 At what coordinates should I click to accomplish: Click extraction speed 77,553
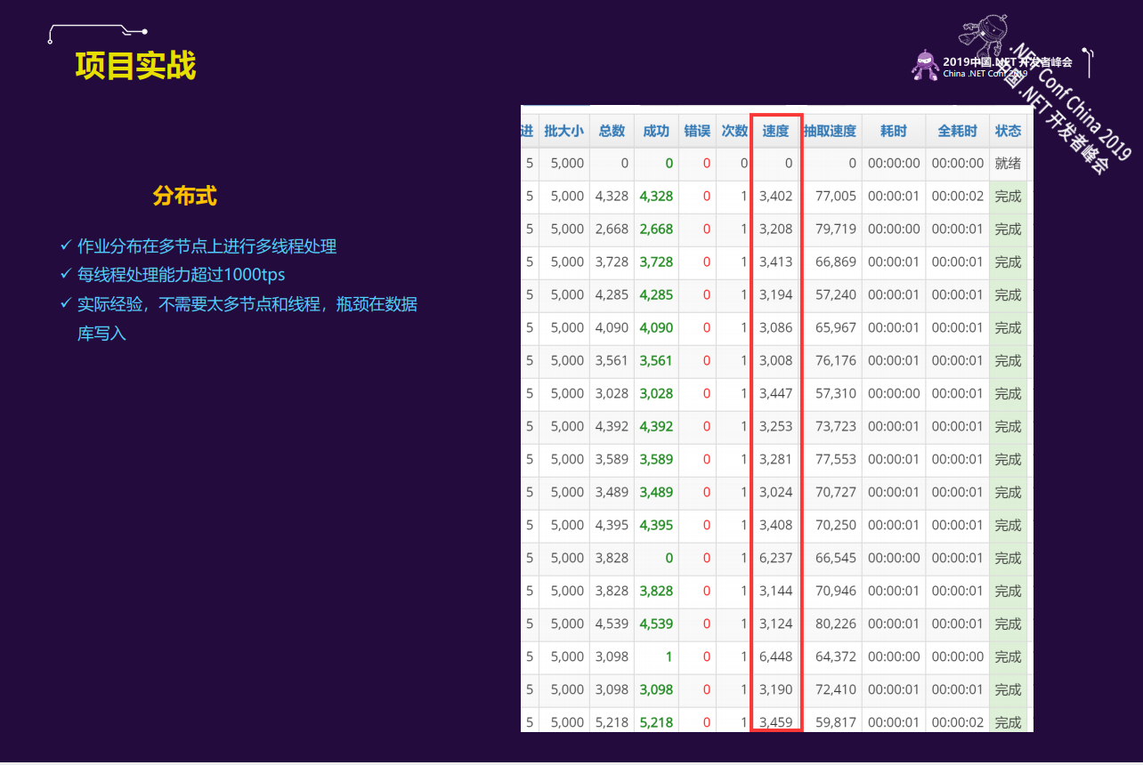[835, 460]
